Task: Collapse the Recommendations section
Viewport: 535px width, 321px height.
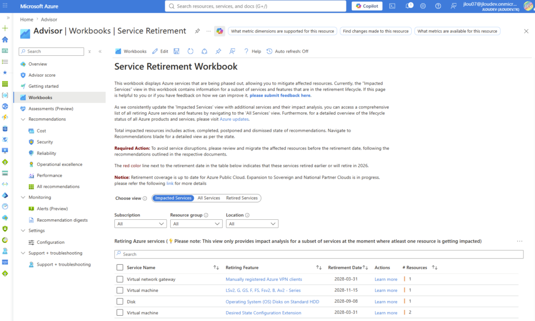Action: (23, 120)
